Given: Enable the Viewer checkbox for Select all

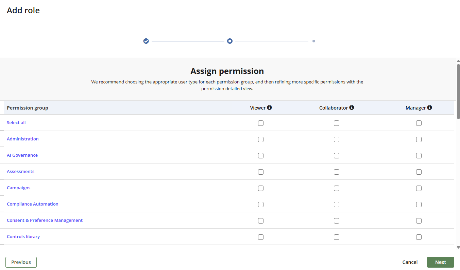Looking at the screenshot, I should [261, 123].
